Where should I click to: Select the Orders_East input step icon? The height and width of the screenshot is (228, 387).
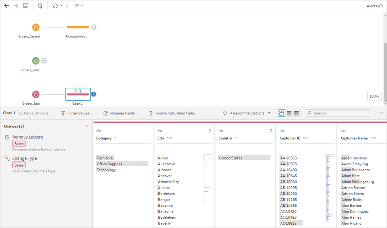pyautogui.click(x=36, y=94)
